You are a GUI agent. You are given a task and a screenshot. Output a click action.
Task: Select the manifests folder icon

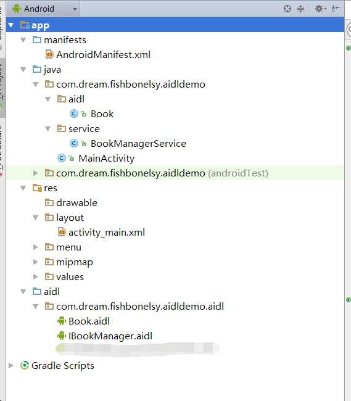(x=37, y=40)
